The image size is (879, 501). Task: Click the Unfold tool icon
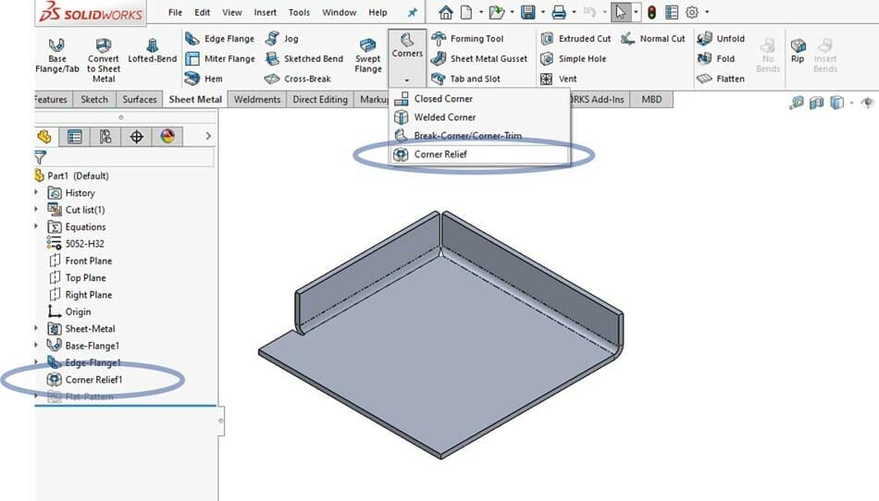point(704,39)
